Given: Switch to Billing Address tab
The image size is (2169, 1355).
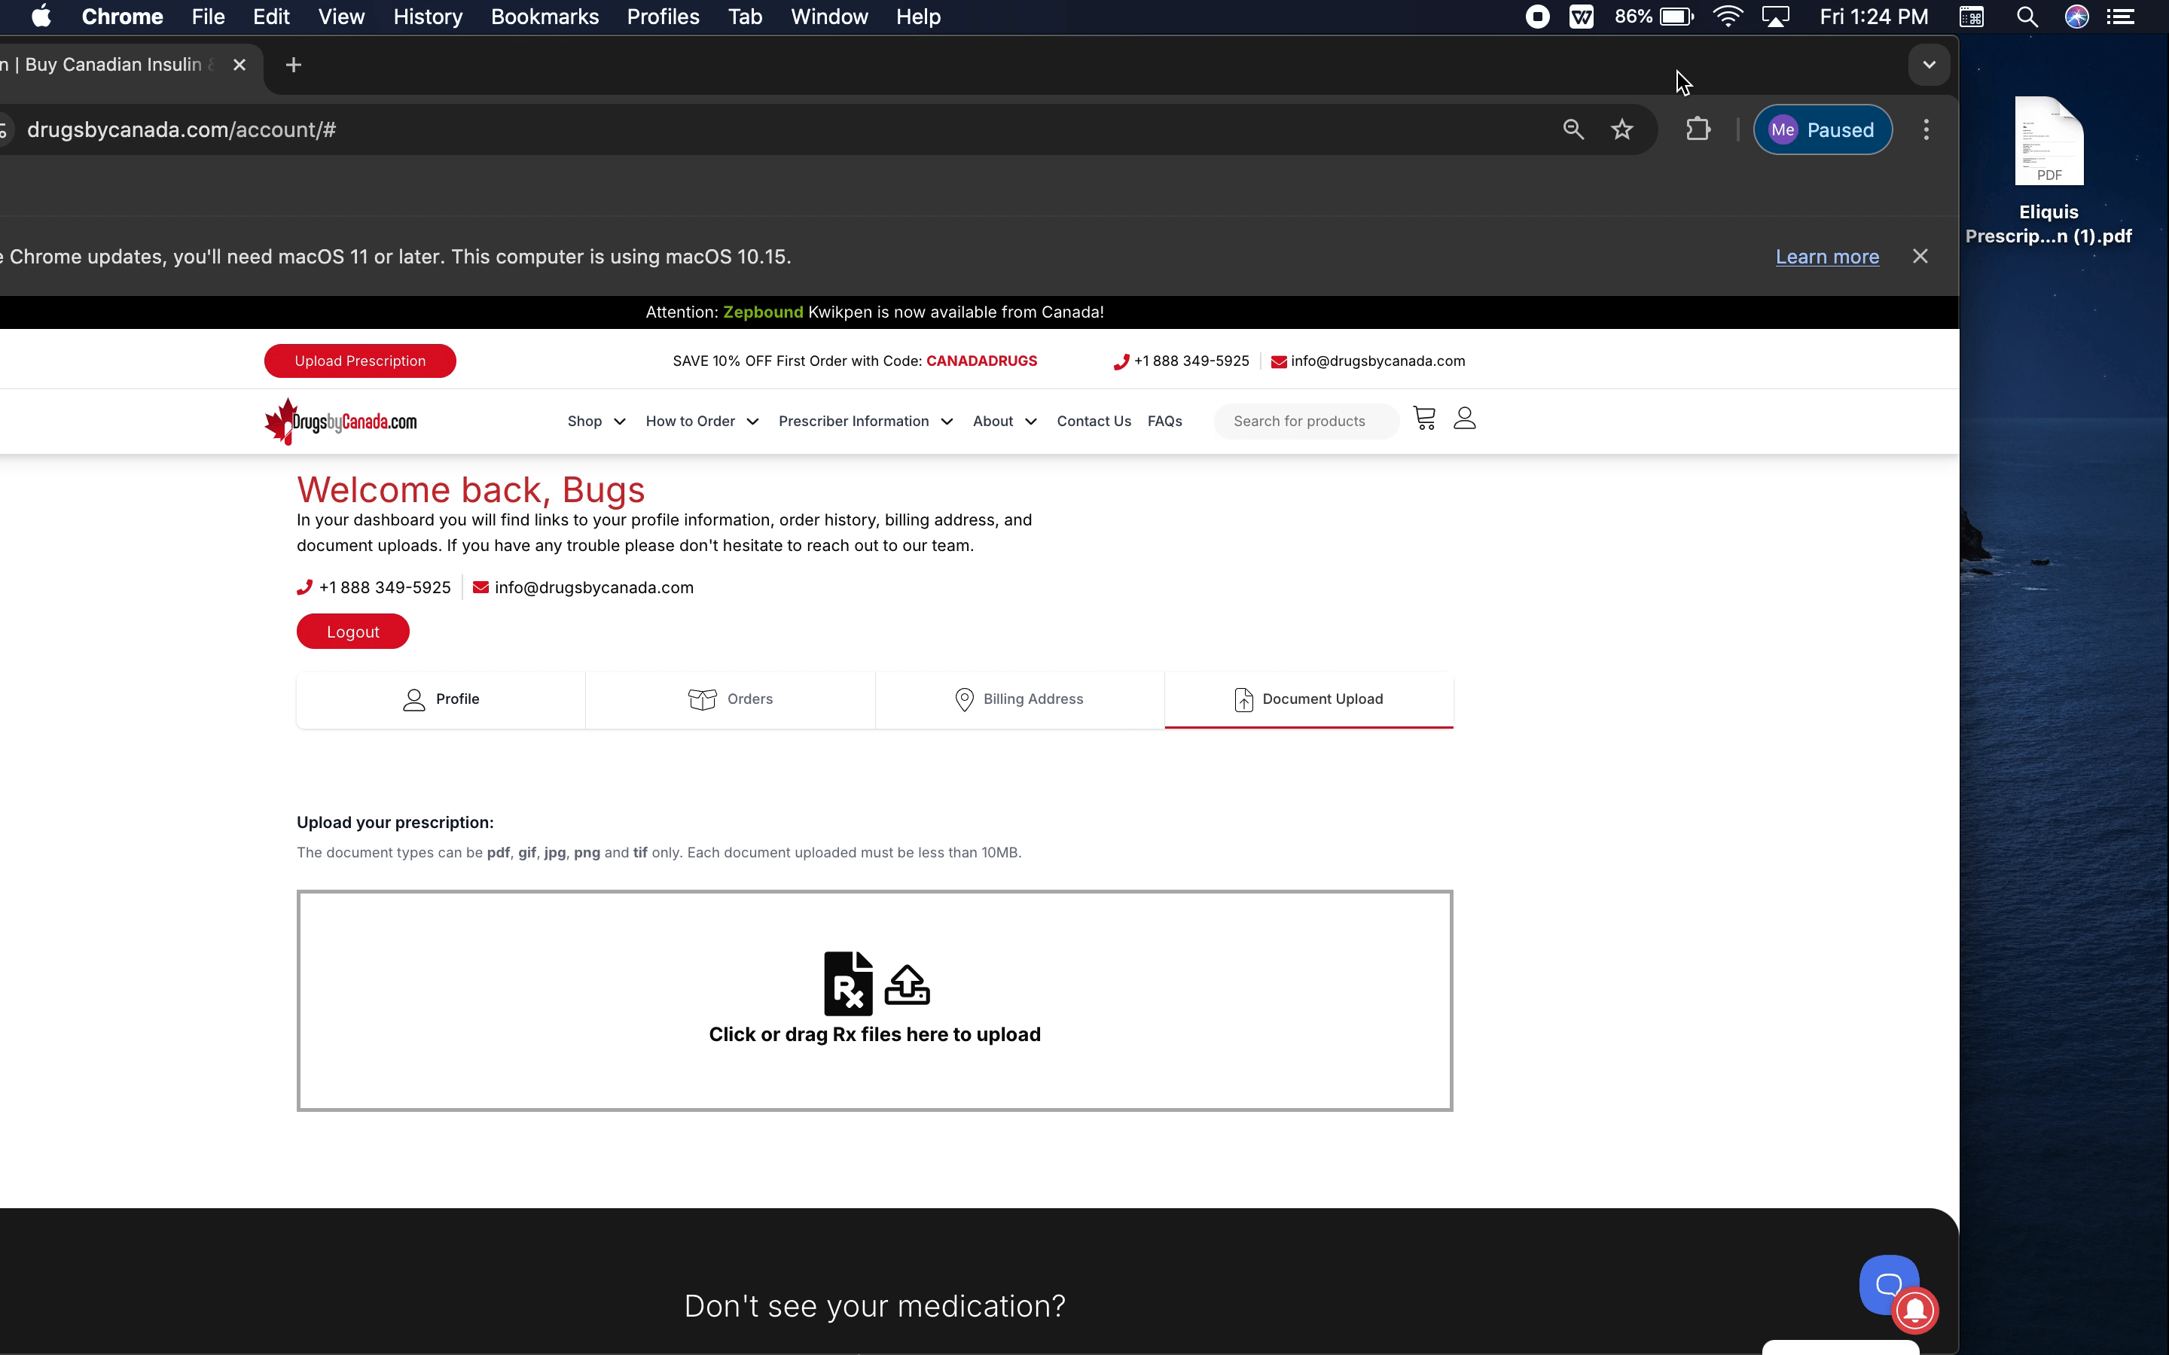Looking at the screenshot, I should (x=1019, y=699).
